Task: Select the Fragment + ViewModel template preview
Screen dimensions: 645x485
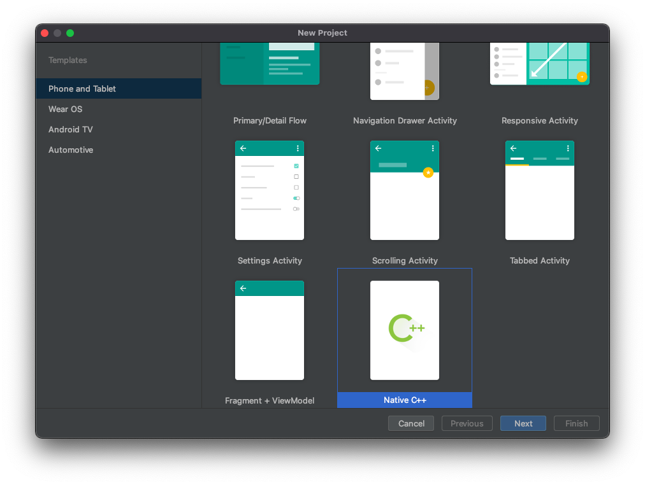Action: (270, 330)
